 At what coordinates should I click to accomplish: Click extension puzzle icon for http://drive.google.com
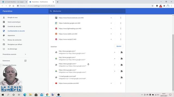122,59
